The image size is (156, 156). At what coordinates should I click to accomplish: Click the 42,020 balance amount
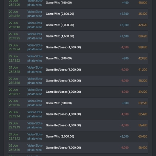(x=143, y=58)
